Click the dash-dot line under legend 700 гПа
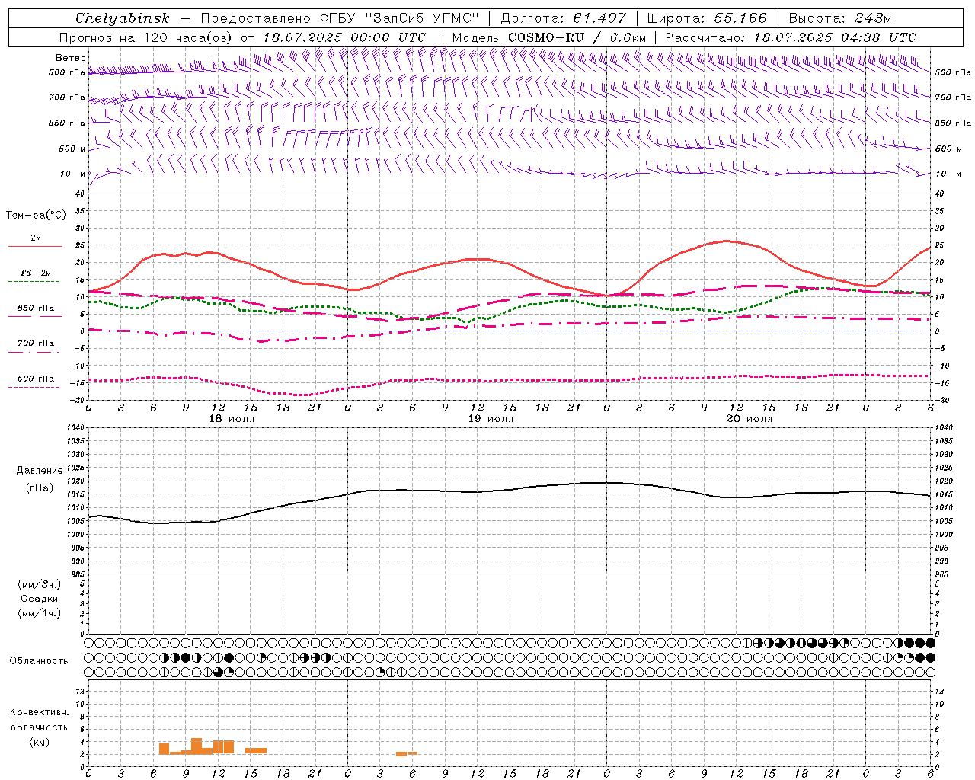 (x=34, y=352)
